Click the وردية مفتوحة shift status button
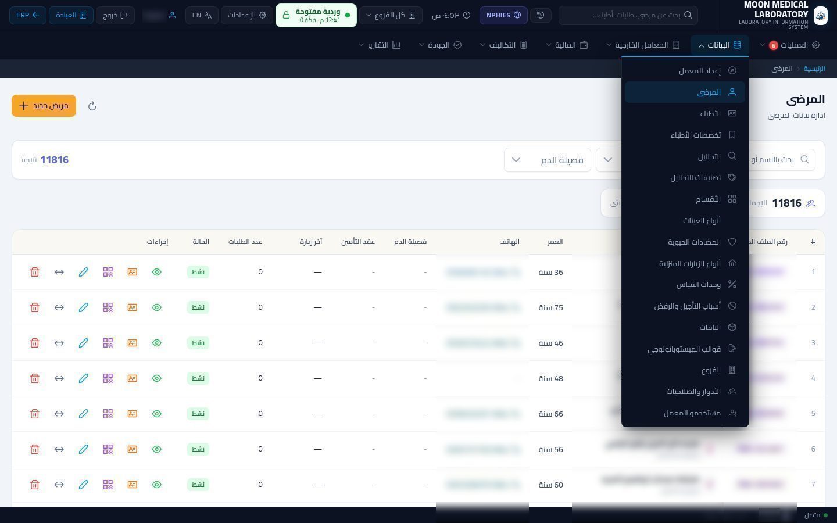The height and width of the screenshot is (523, 837). click(316, 15)
